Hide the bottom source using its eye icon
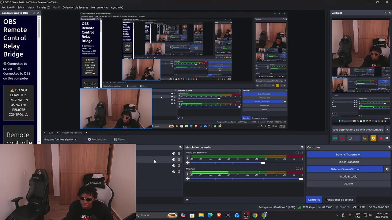This screenshot has height=220, width=392. 174,172
